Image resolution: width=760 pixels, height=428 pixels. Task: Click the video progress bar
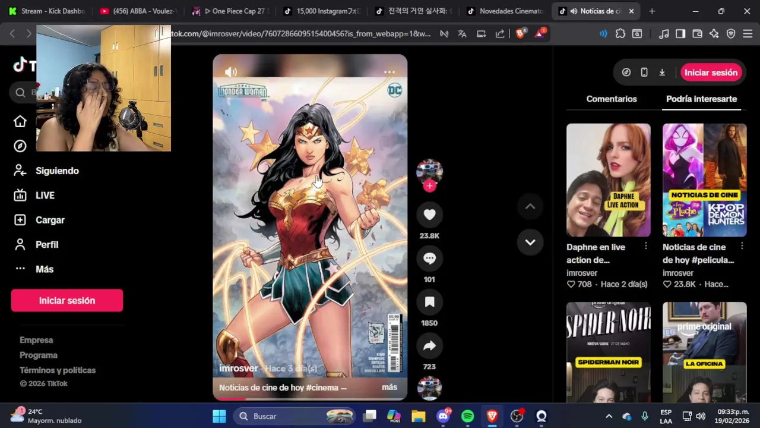point(310,399)
